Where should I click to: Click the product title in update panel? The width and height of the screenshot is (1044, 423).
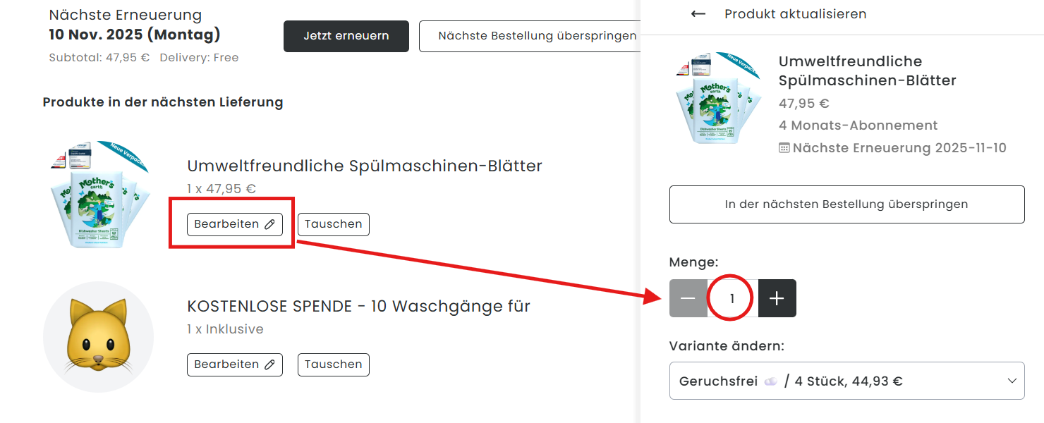[867, 70]
